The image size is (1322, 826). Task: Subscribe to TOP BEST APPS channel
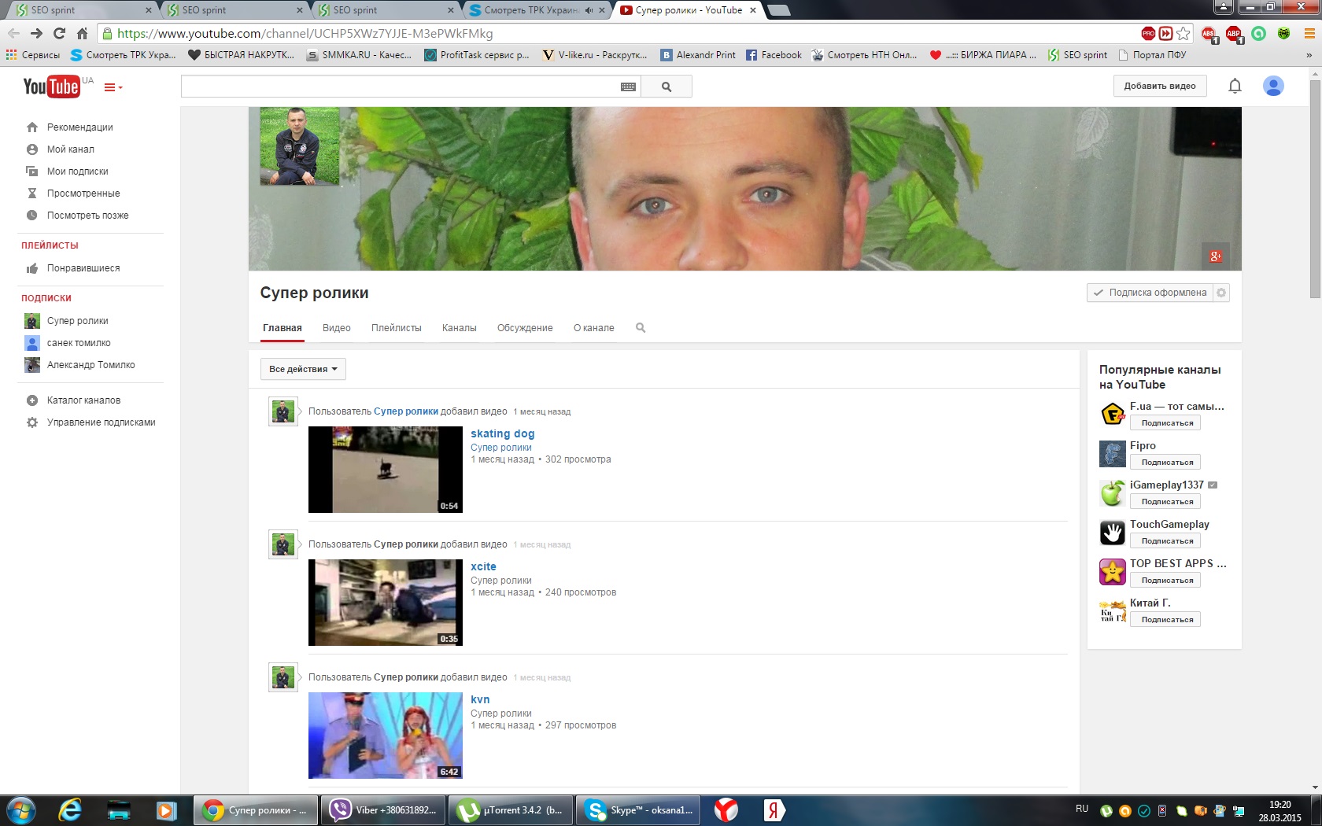(x=1165, y=581)
